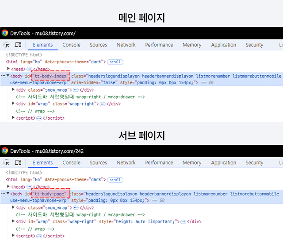Image resolution: width=283 pixels, height=240 pixels.
Task: Open Sources tab in mu08.tistory.com/242 DevTools
Action: pos(98,163)
